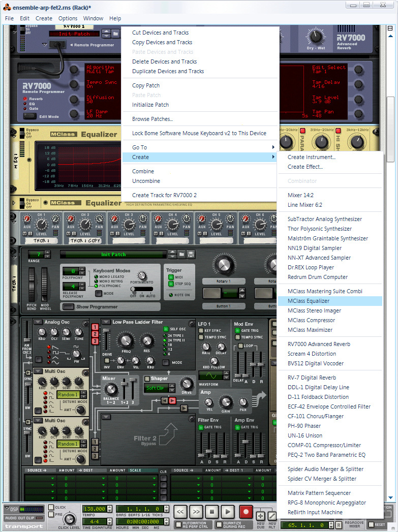
Task: Click the Mixer Balance knob
Action: pyautogui.click(x=111, y=390)
